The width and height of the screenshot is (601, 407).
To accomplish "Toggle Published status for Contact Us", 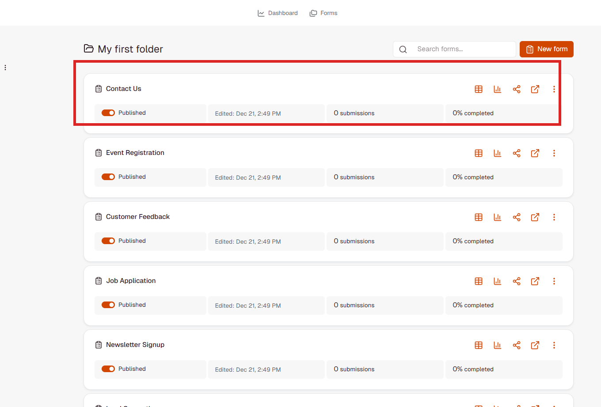I will pos(108,113).
